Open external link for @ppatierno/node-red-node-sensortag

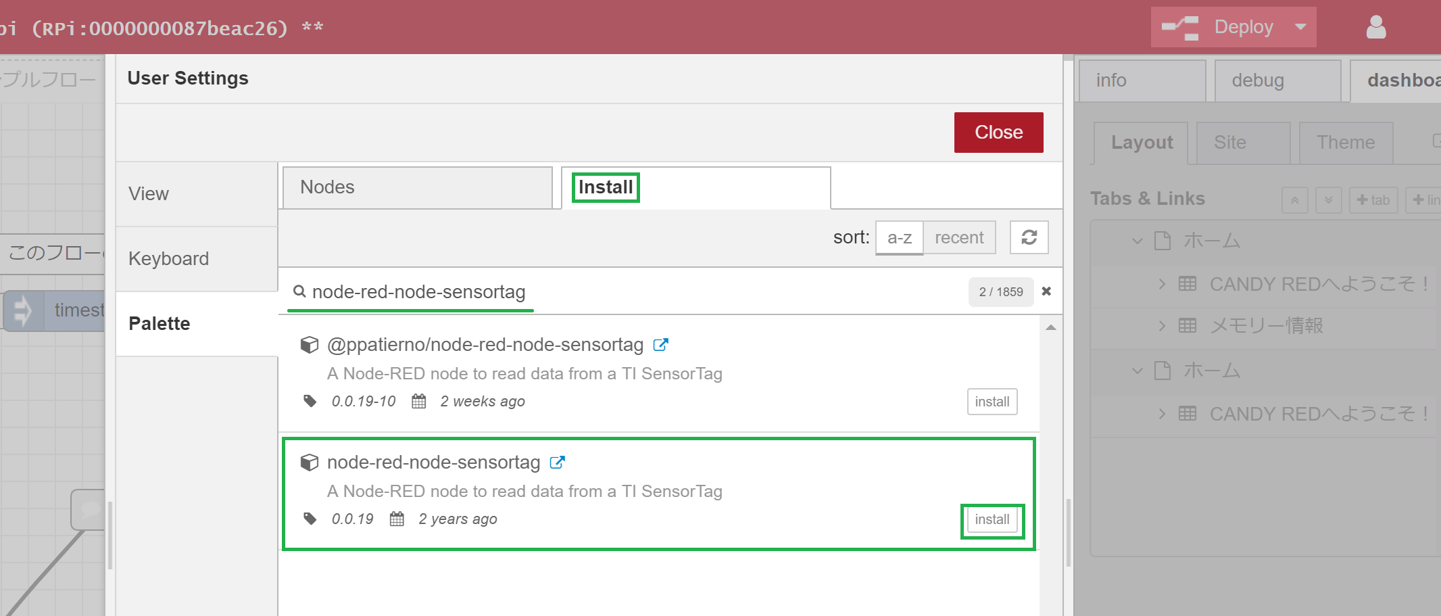coord(660,345)
